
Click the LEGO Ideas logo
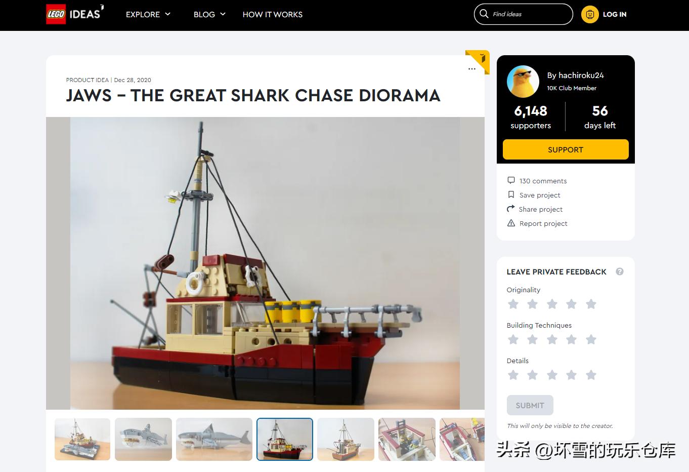[75, 14]
